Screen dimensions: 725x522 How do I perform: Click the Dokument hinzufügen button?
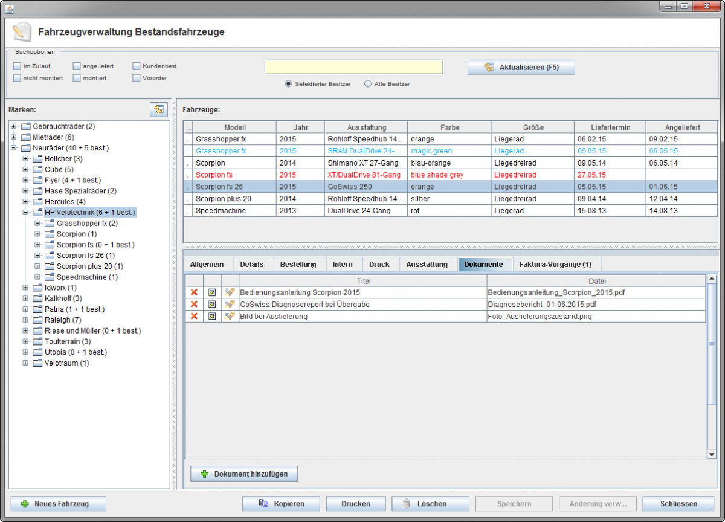[244, 474]
